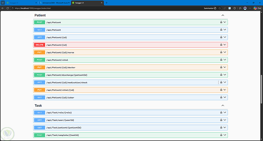Go back using the browser back arrow
Screen dimensions: 263x141
(x=3, y=8)
